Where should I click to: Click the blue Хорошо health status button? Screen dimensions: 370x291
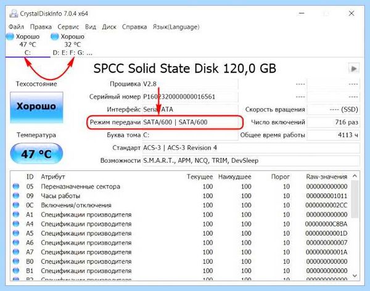tap(36, 107)
